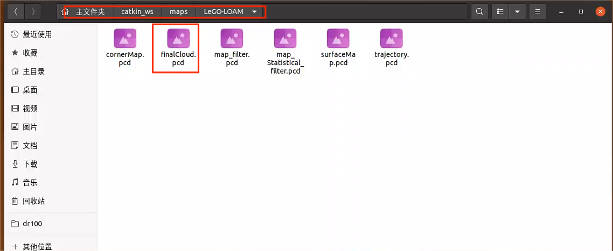Jump to maps folder in path bar
Screen dimensions: 613x251
(179, 12)
